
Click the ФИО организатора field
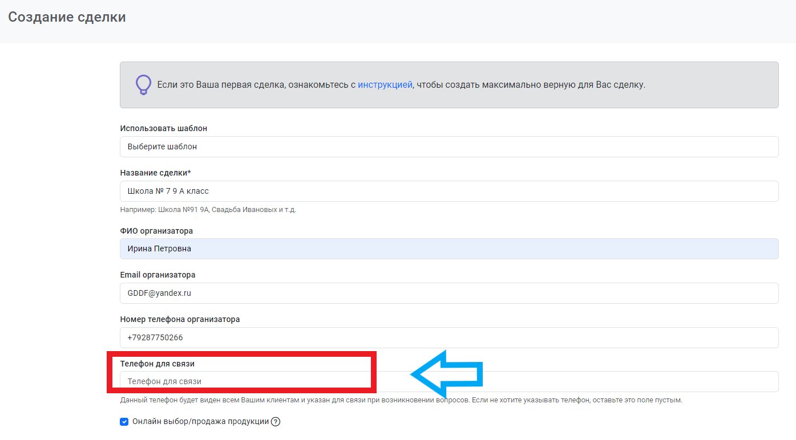click(449, 249)
